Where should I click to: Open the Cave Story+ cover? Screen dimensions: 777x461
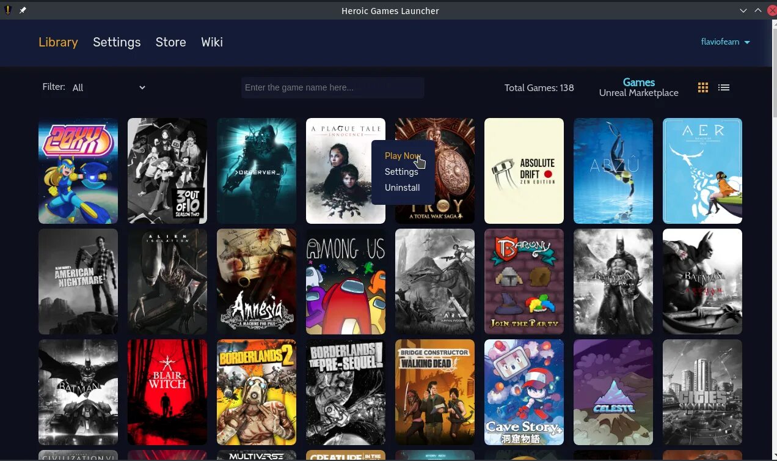524,392
